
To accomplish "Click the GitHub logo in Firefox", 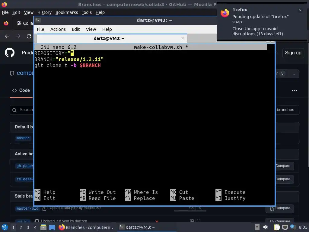I will (x=9, y=53).
